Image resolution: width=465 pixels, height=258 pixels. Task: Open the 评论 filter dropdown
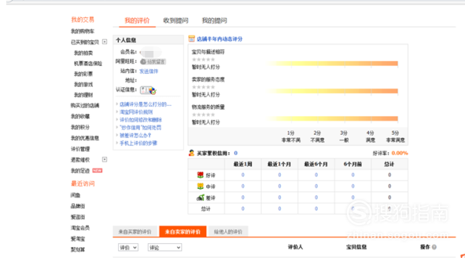click(165, 247)
